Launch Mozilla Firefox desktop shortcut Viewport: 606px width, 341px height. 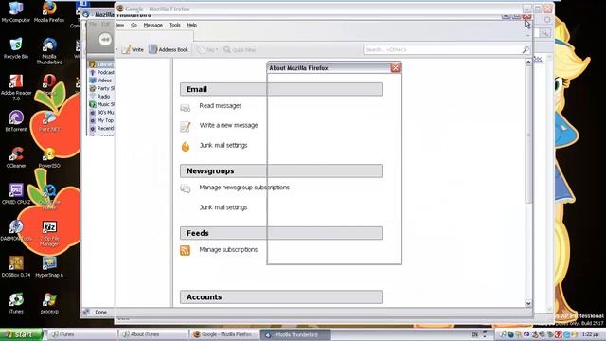[49, 11]
